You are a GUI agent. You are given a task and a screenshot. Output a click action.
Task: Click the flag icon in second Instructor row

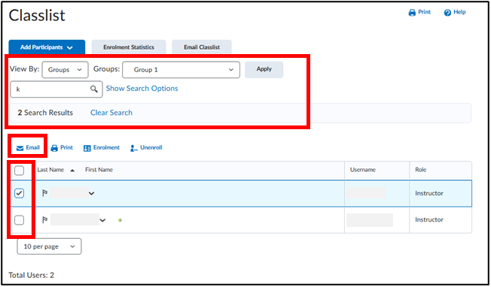[44, 220]
